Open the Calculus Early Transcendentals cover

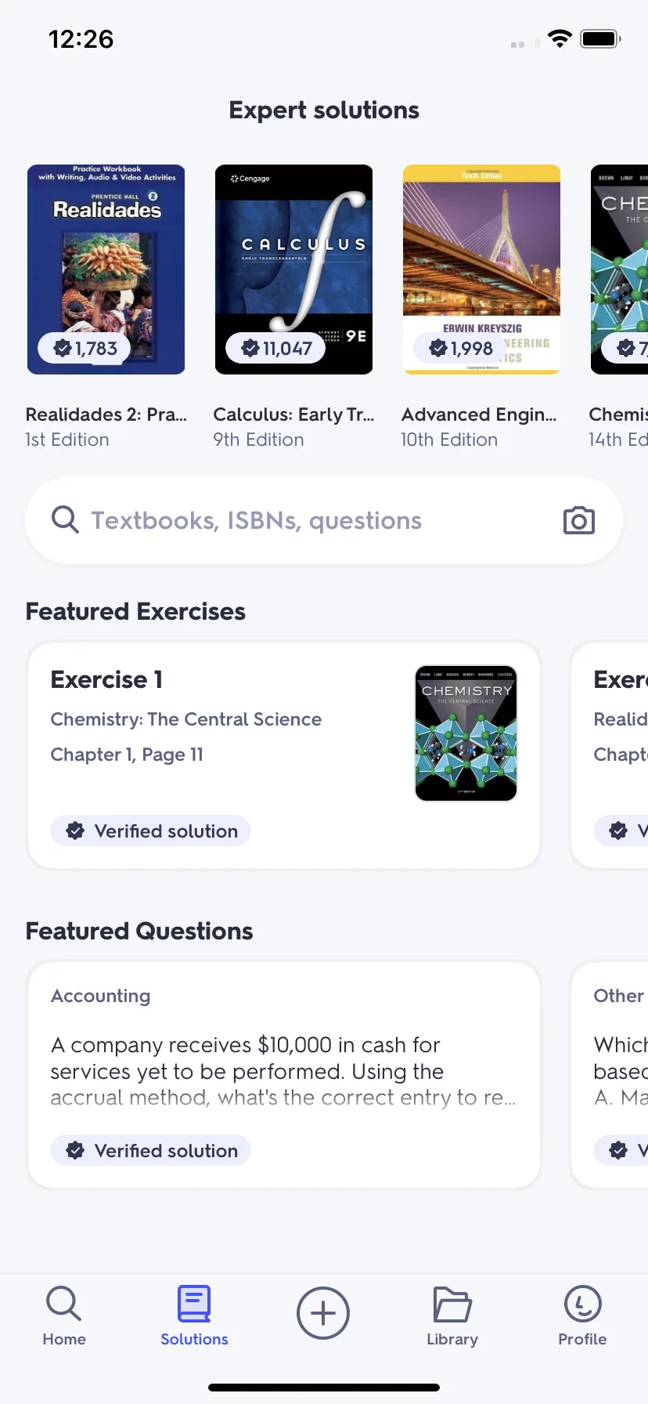[293, 270]
